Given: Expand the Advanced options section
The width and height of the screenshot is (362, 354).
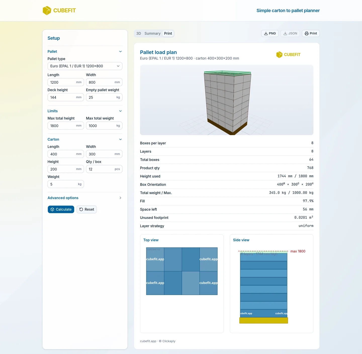Looking at the screenshot, I should [x=85, y=198].
